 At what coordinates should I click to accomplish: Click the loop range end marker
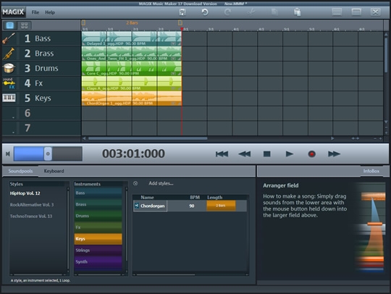coord(180,22)
